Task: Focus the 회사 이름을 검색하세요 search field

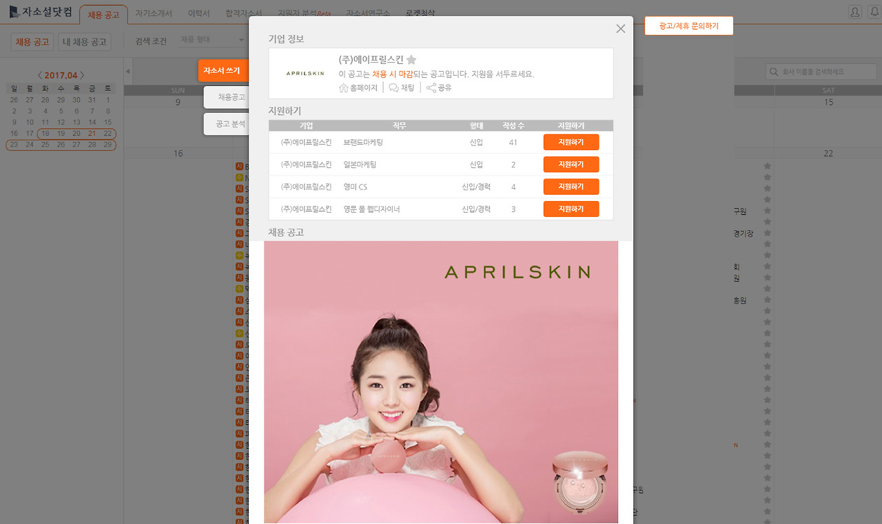Action: [x=821, y=72]
